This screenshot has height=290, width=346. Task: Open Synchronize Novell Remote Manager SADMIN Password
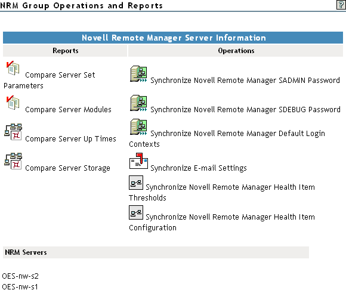pyautogui.click(x=245, y=81)
